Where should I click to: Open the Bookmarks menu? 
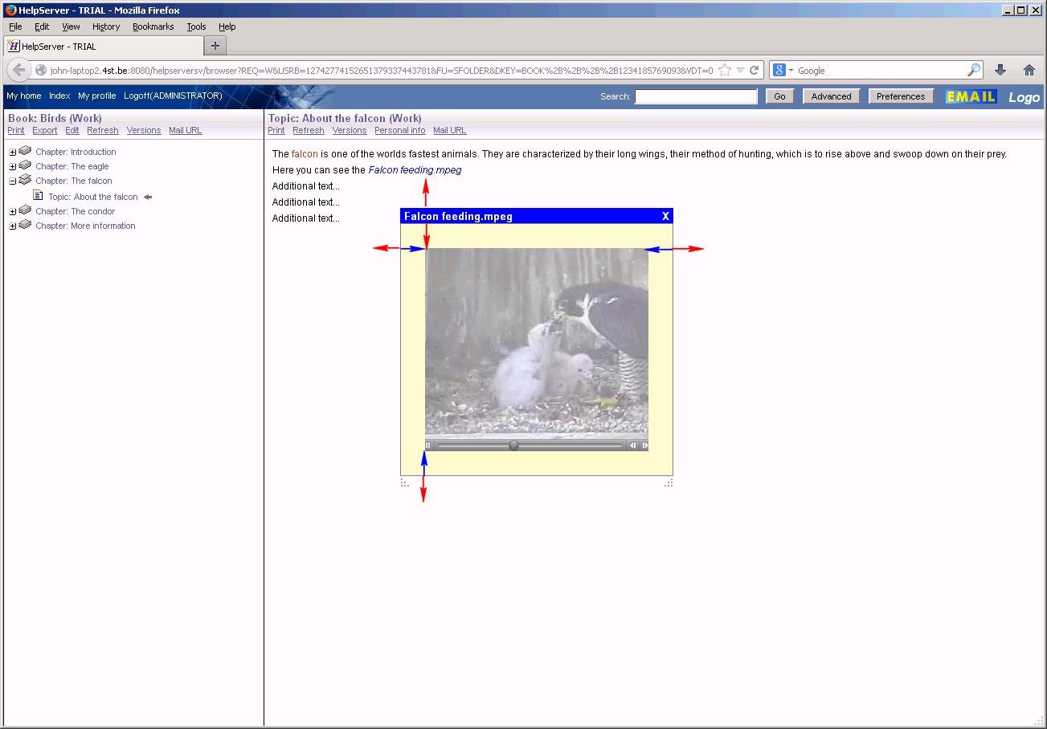click(x=153, y=26)
